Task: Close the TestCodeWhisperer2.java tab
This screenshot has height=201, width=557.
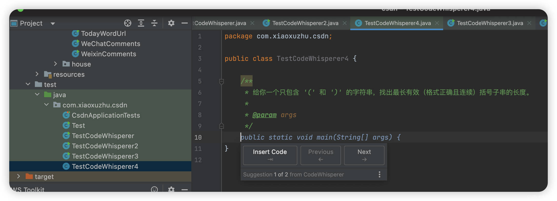Action: pos(345,23)
